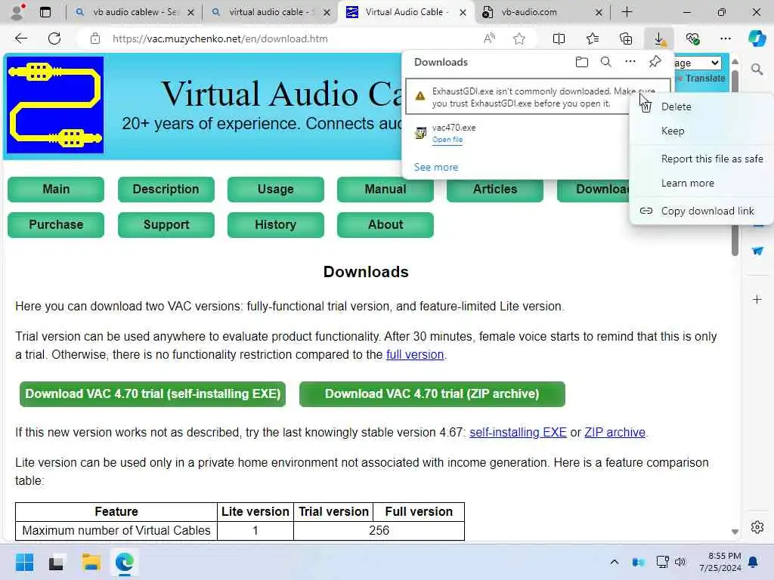Select Report this file as safe
Viewport: 774px width, 580px height.
[x=712, y=159]
